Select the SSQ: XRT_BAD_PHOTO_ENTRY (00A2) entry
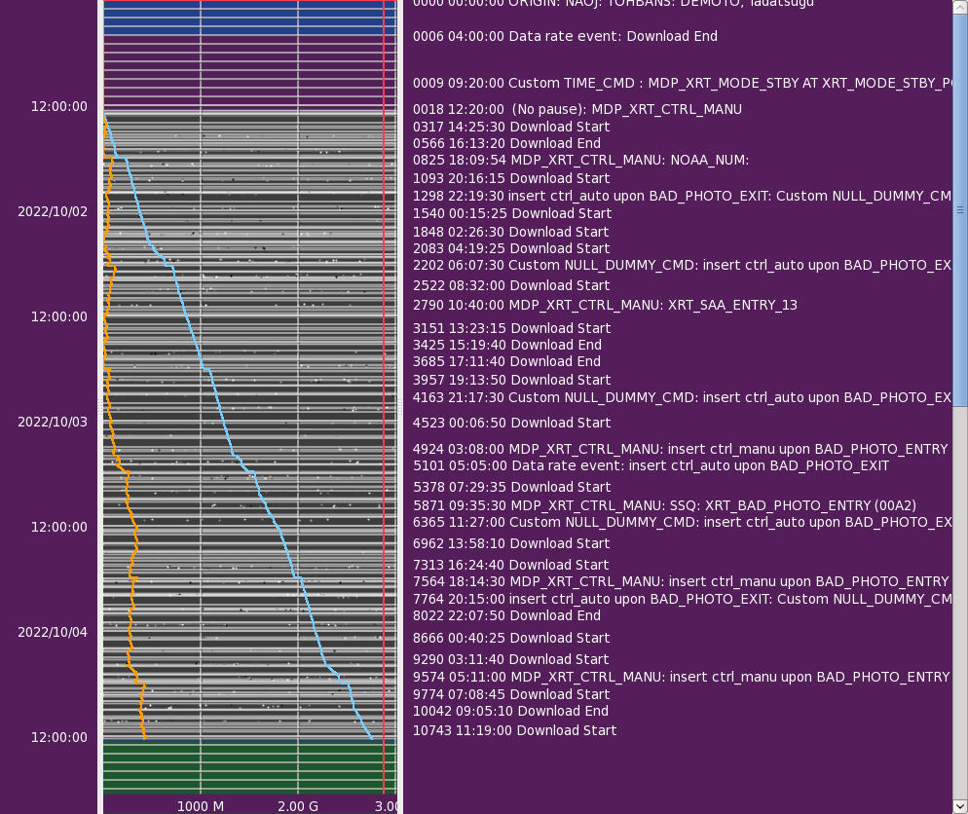The height and width of the screenshot is (814, 968). click(664, 505)
